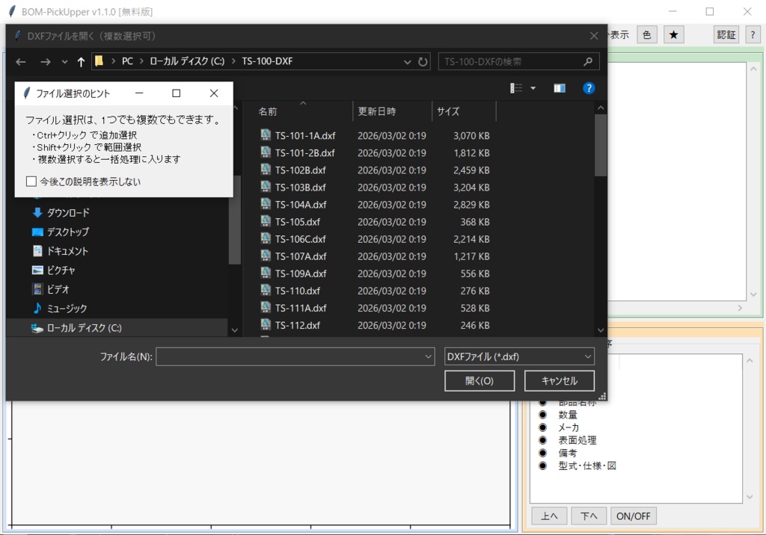The image size is (766, 535).
Task: Toggle the 備考 column radio bullet
Action: [x=543, y=453]
